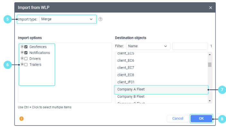The image size is (226, 130).
Task: Select client_EC7 destination object
Action: (x=126, y=68)
